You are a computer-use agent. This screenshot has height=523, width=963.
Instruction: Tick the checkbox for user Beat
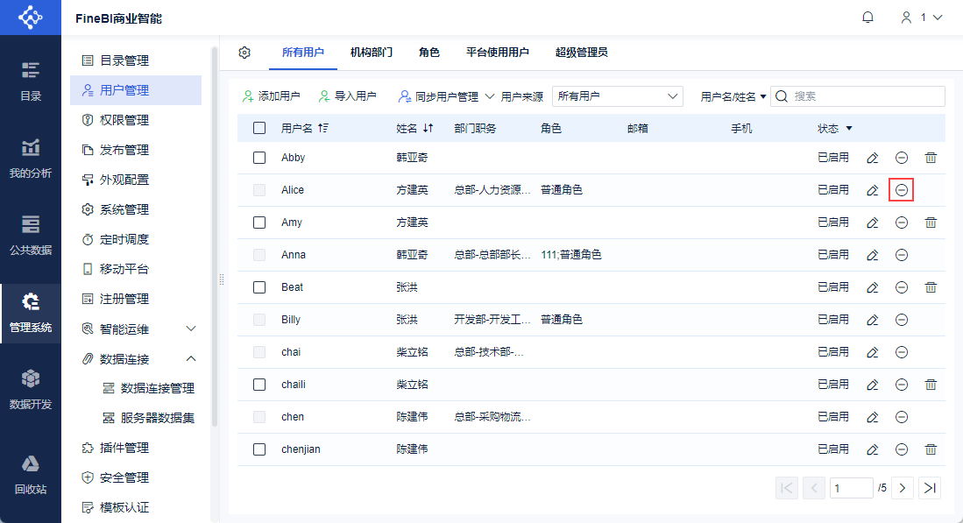click(259, 287)
